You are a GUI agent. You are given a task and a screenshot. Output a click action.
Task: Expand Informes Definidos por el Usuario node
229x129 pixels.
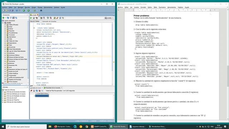pos(3,94)
